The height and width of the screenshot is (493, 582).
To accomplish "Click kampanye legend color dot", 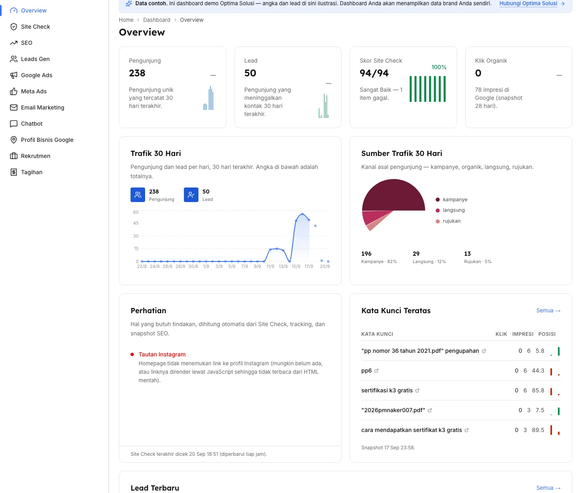I will [438, 200].
